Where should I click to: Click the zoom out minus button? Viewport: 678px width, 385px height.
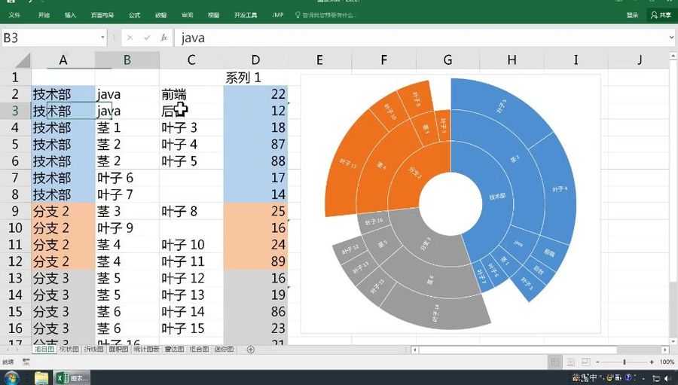point(597,362)
